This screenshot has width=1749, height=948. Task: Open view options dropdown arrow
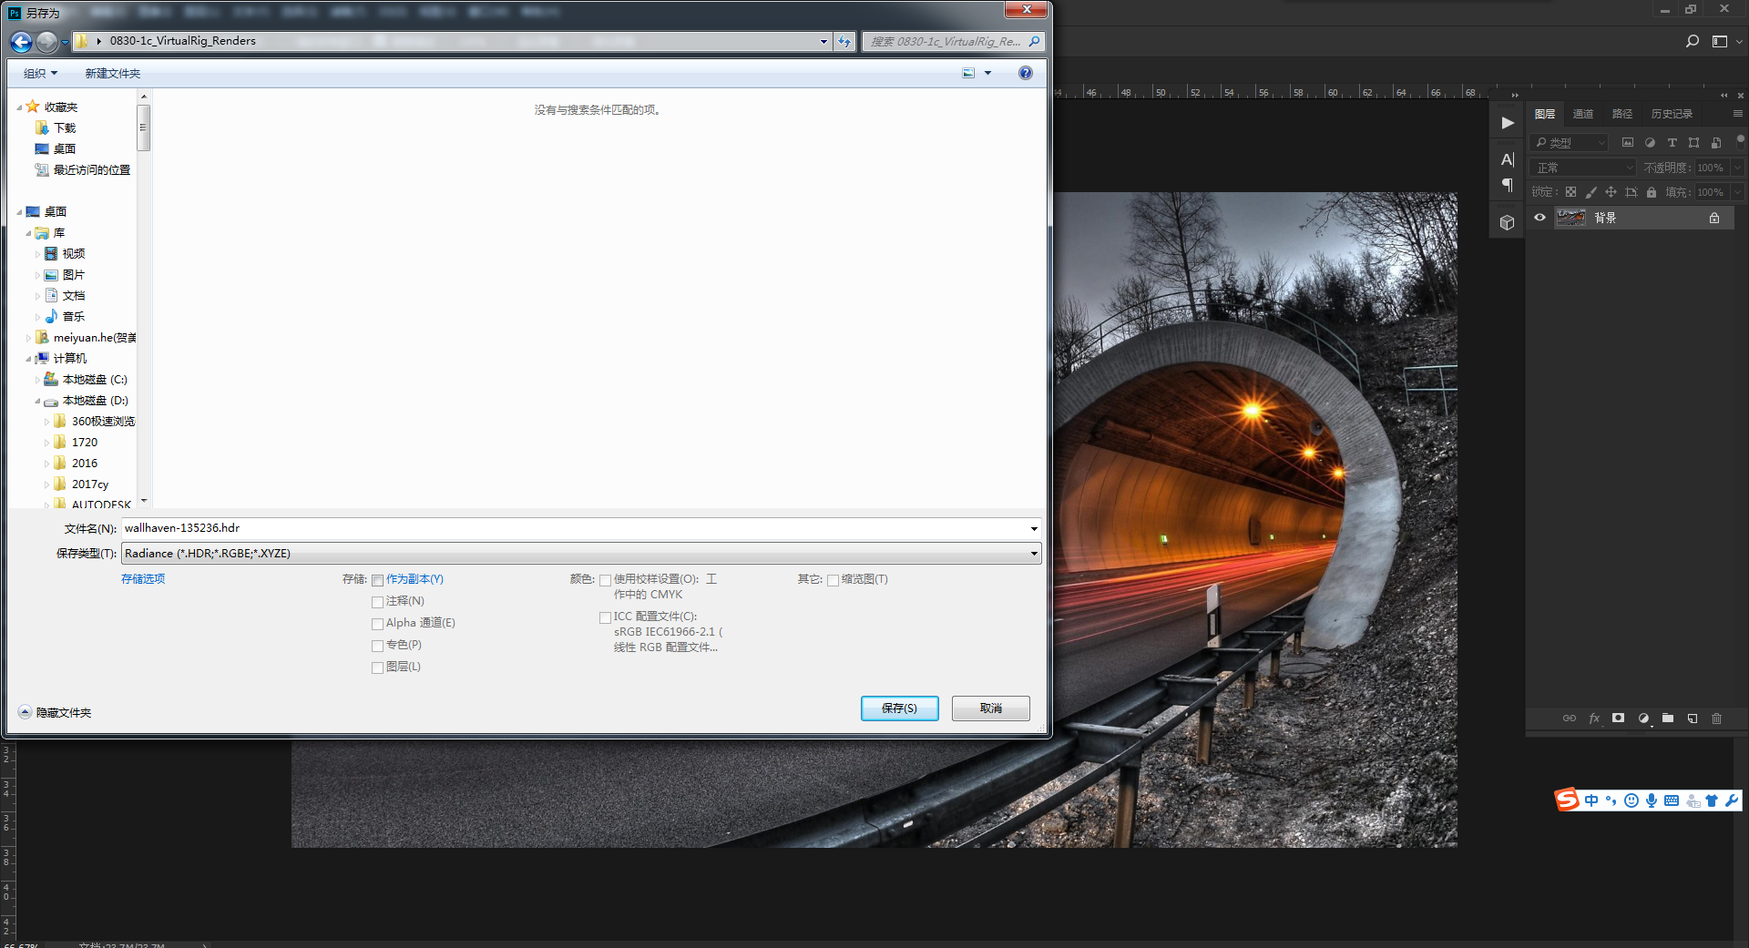(988, 73)
